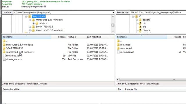The image size is (186, 104).
Task: Click remote parent directory folder icon
Action: 118,41
